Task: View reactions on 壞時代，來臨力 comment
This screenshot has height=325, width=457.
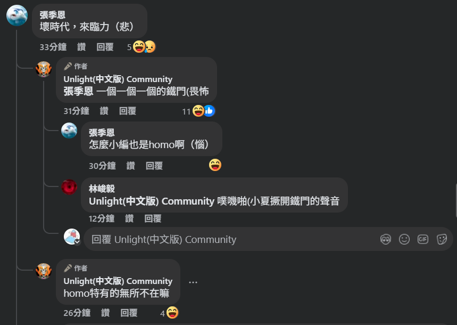Action: 142,47
